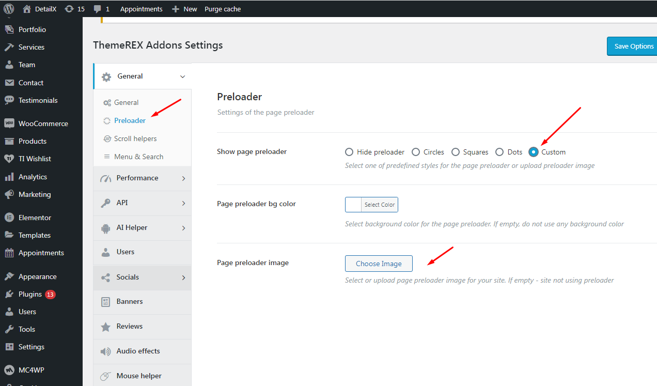Screen dimensions: 657x386
Task: Click the Select Color button
Action: point(380,205)
